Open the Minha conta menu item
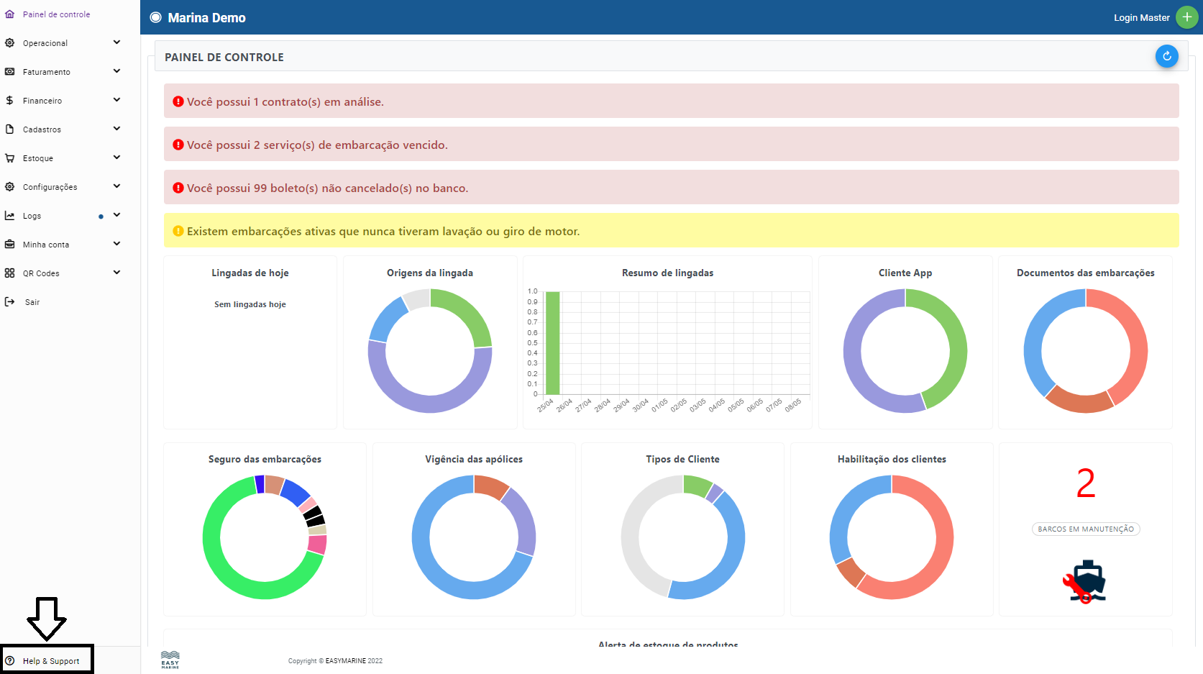The width and height of the screenshot is (1203, 674). click(46, 245)
